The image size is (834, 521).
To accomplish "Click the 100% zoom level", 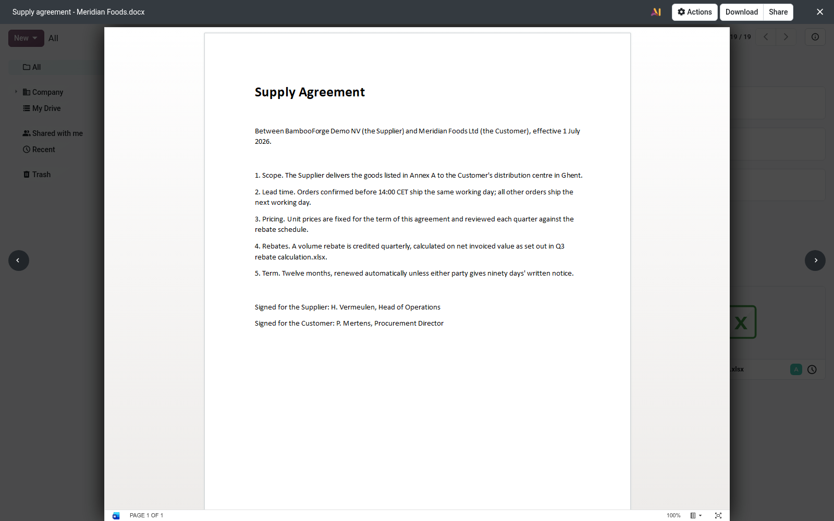I will click(673, 515).
